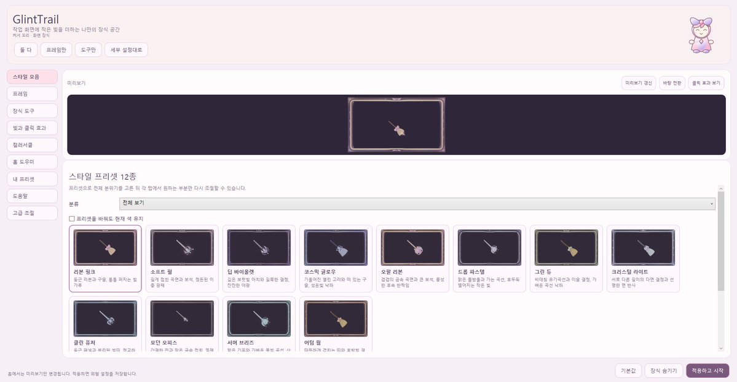Choose the 모던 오피스 preset card
The width and height of the screenshot is (737, 382).
click(x=182, y=324)
